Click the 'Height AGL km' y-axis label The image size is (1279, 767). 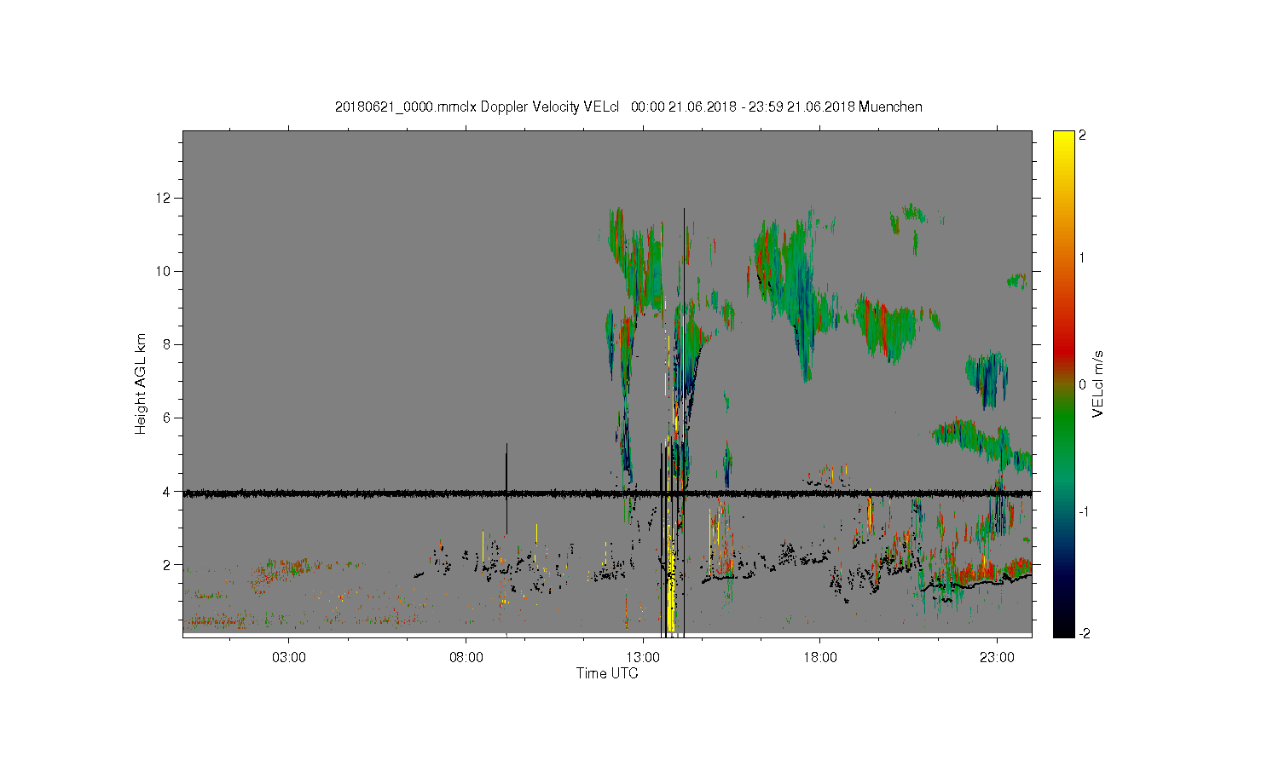tap(141, 383)
